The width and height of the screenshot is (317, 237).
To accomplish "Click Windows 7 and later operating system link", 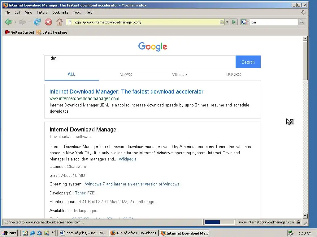I will pyautogui.click(x=132, y=184).
